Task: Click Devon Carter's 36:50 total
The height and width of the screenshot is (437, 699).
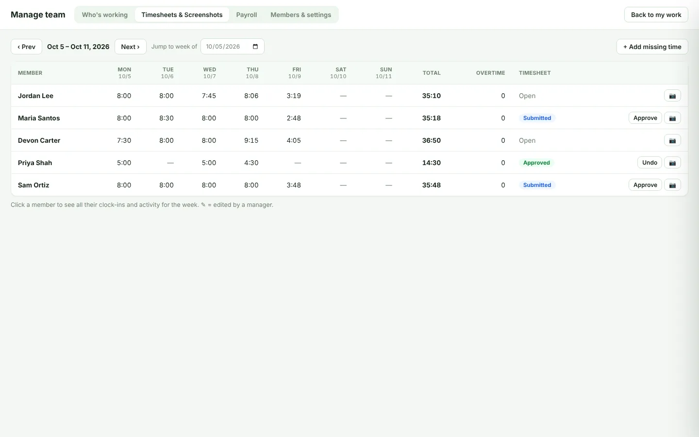Action: 432,140
